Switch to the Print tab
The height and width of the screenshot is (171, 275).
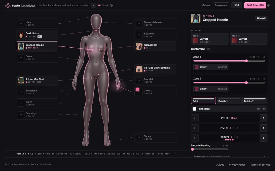pyautogui.click(x=203, y=100)
